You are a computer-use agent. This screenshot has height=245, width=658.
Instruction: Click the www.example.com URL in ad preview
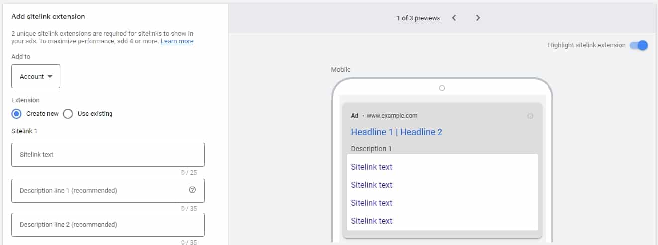392,116
